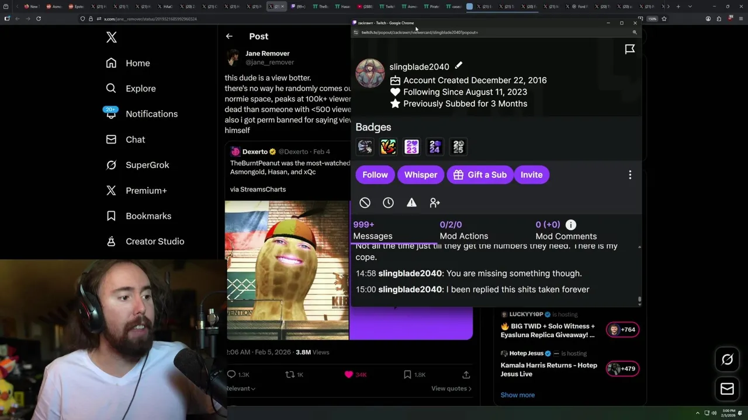Click the warn user triangle icon

click(411, 203)
